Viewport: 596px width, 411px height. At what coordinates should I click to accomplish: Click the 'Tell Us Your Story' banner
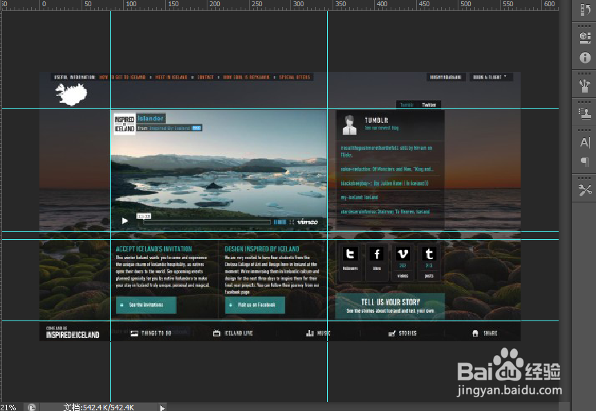click(390, 305)
